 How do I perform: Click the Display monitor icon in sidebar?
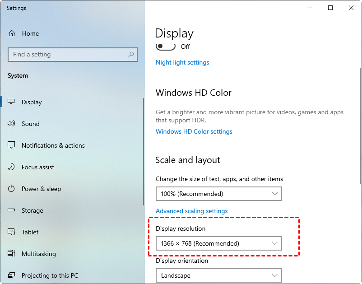(x=11, y=102)
